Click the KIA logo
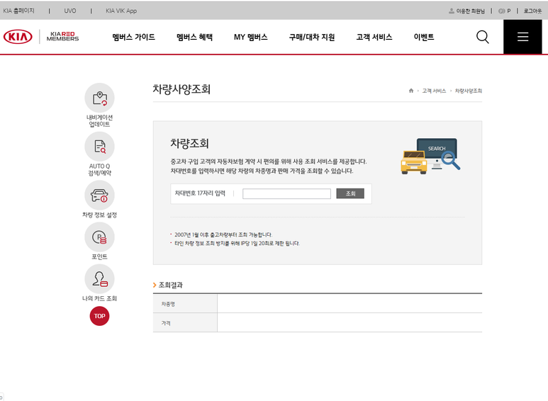Viewport: 548px width, 401px height. [18, 37]
